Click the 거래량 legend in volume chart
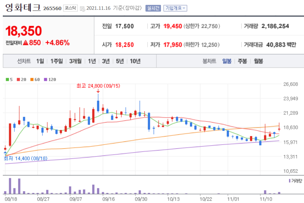This screenshot has height=203, width=304. [x=296, y=181]
